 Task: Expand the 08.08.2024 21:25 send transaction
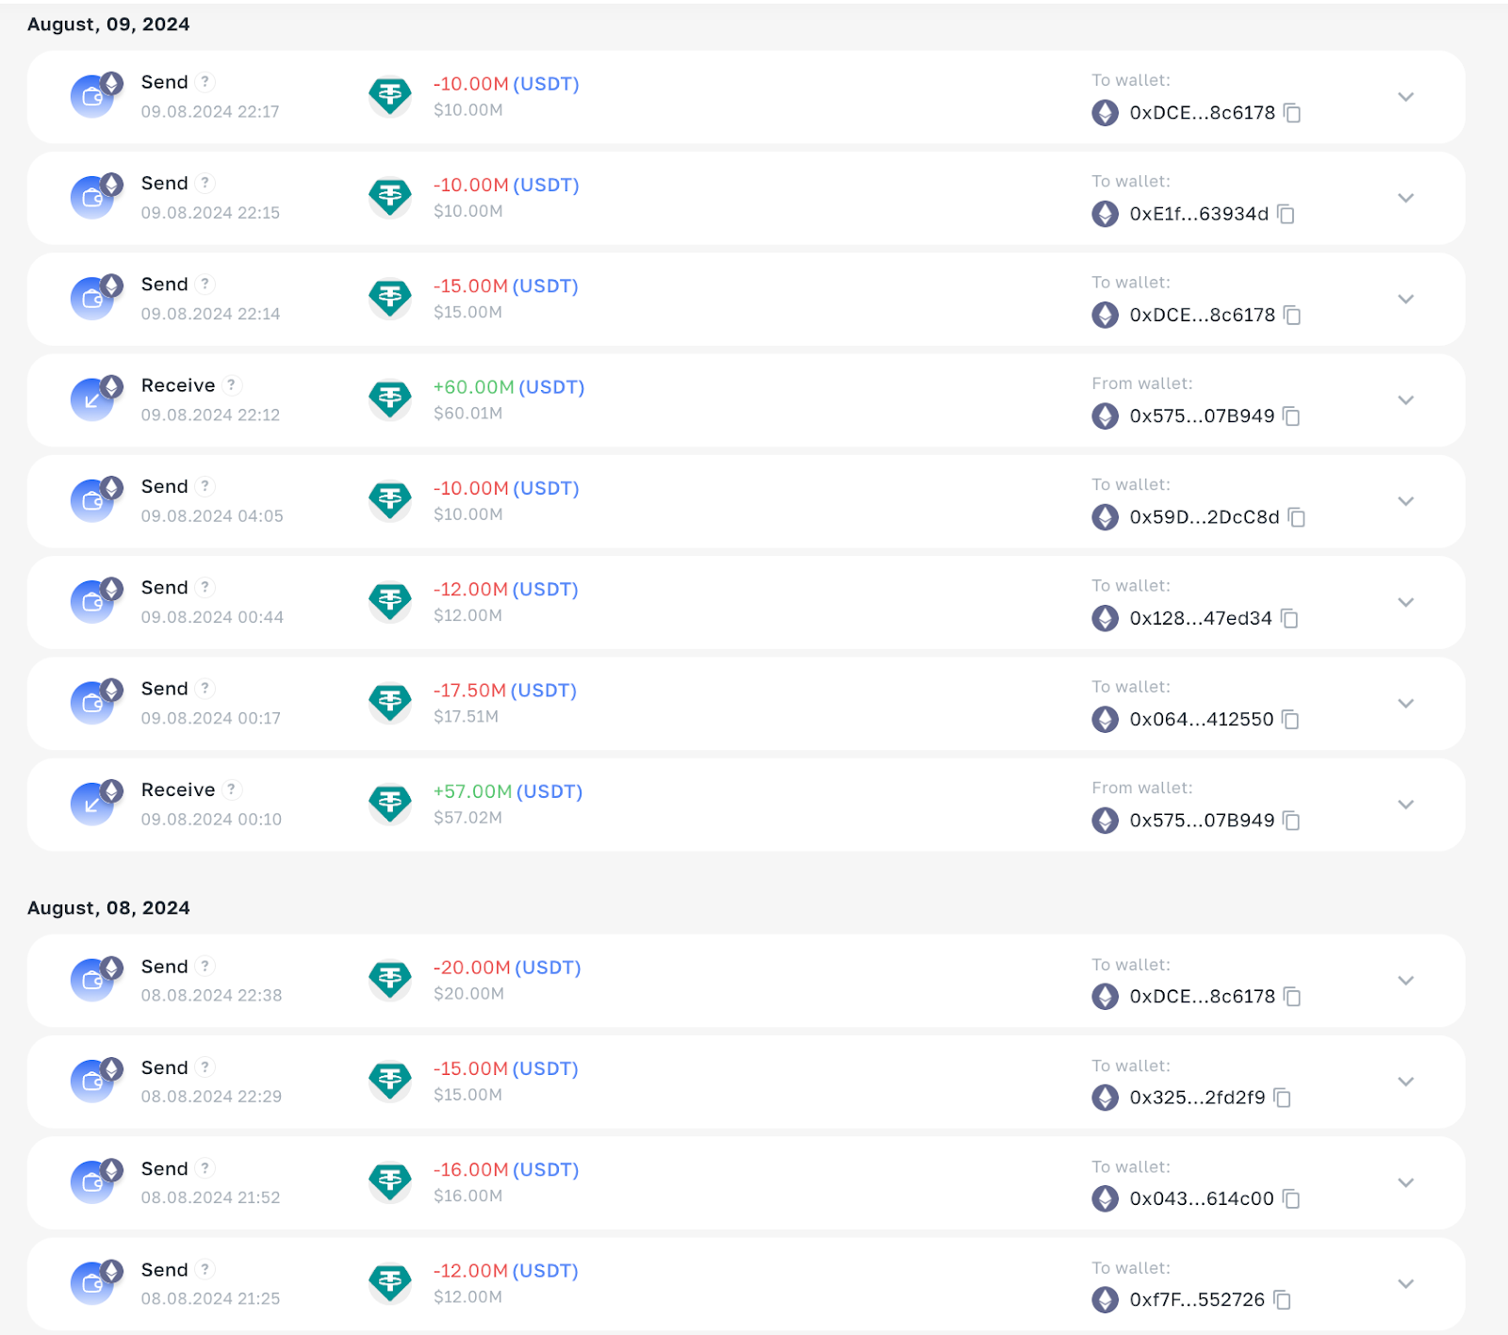click(1405, 1284)
